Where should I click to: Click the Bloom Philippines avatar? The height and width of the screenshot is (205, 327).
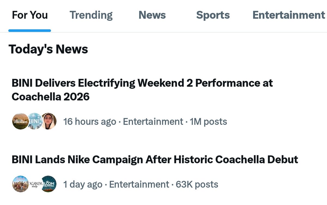point(49,184)
